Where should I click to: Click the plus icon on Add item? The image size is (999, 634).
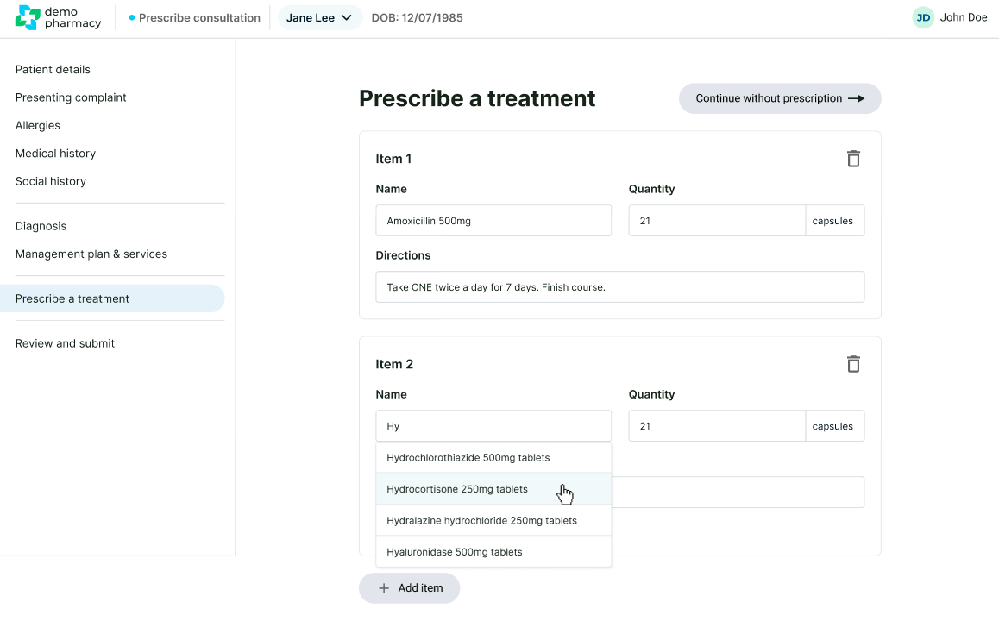click(384, 588)
